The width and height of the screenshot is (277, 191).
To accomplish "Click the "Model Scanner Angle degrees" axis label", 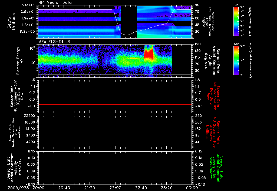I will 212,61.
